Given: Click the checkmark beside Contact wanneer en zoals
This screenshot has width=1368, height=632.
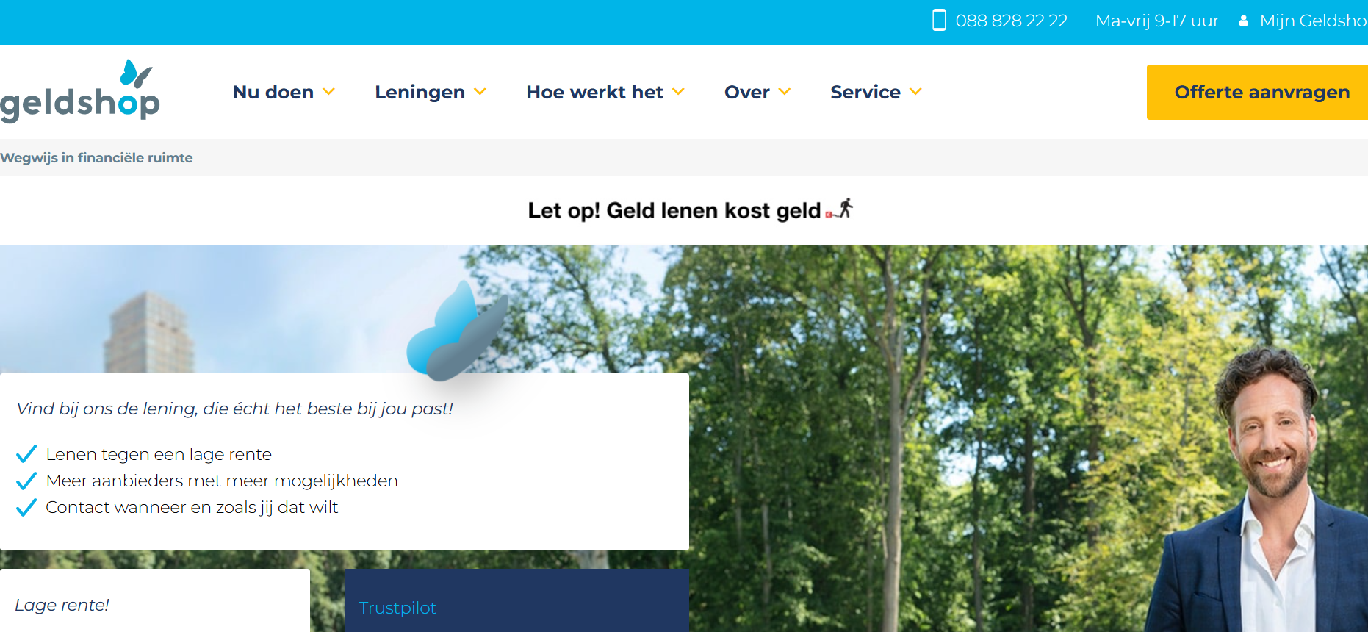Looking at the screenshot, I should [26, 507].
